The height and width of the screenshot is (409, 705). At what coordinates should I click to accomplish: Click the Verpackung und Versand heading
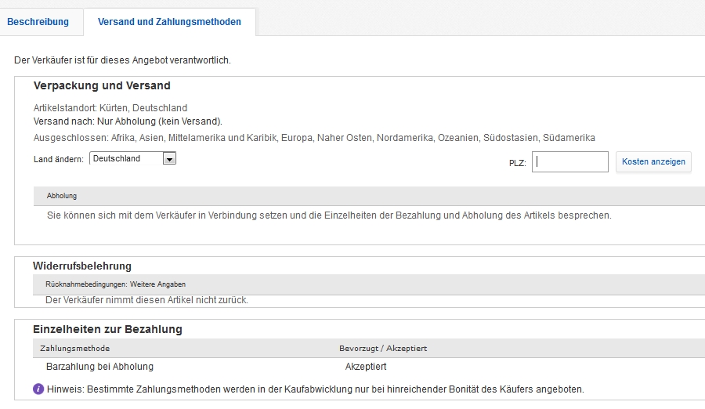(x=102, y=85)
